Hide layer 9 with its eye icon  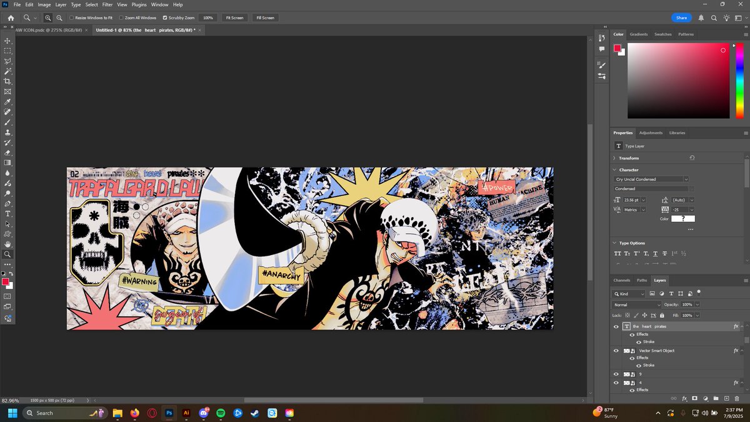[x=616, y=374]
